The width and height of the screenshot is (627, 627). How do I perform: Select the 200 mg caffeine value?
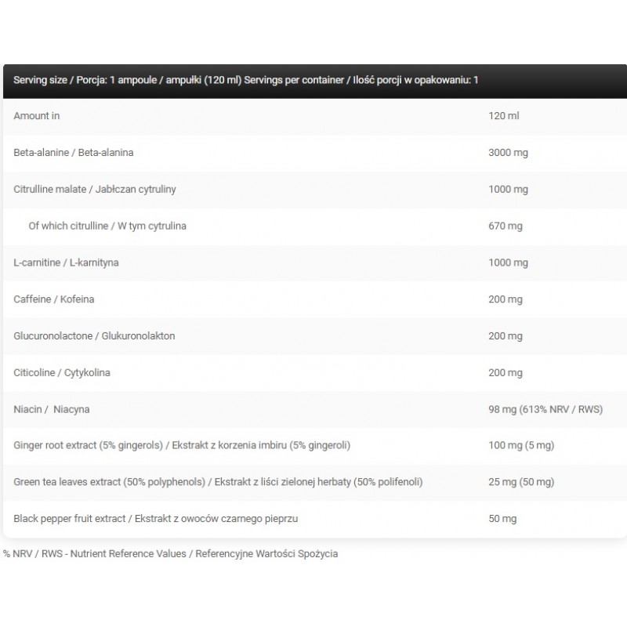coord(506,299)
